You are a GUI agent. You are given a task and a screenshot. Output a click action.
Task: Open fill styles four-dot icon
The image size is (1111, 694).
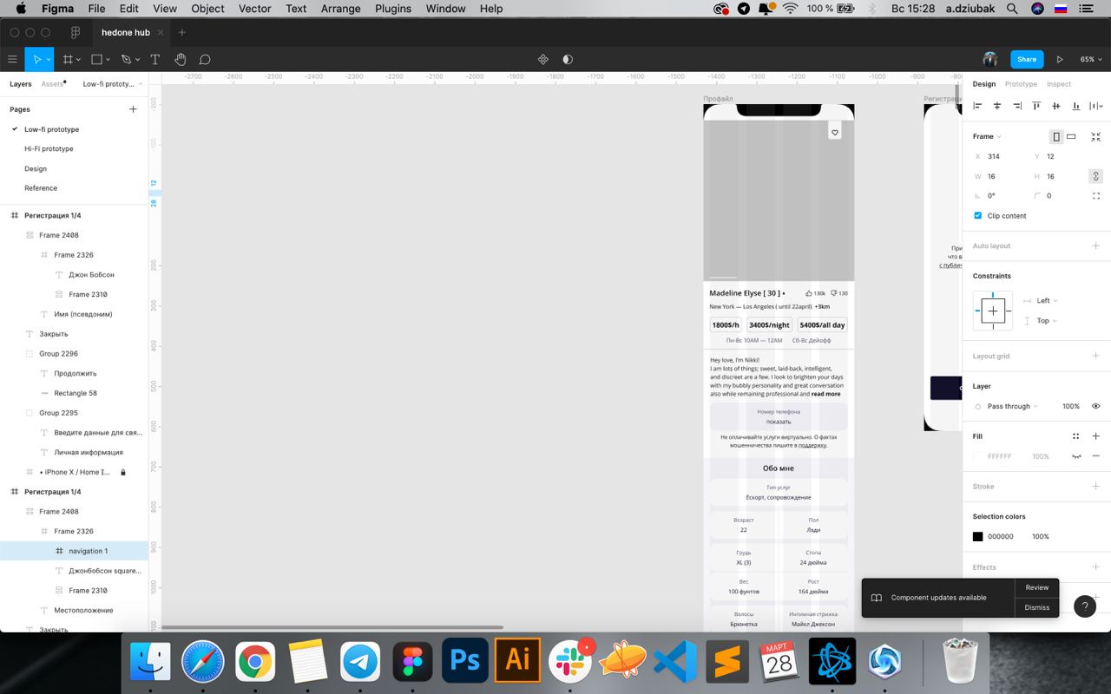point(1076,436)
